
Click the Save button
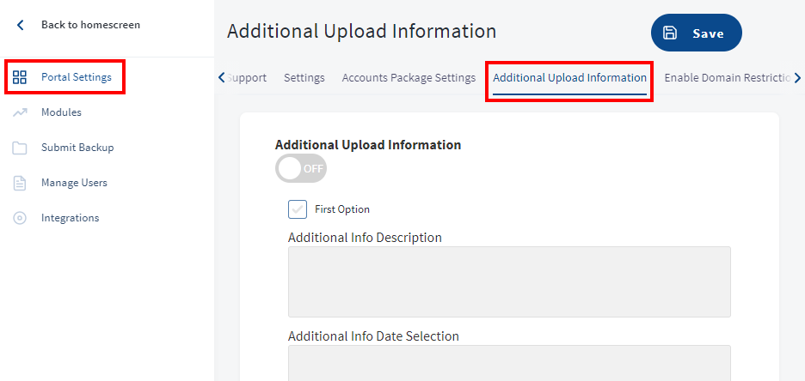click(x=696, y=33)
